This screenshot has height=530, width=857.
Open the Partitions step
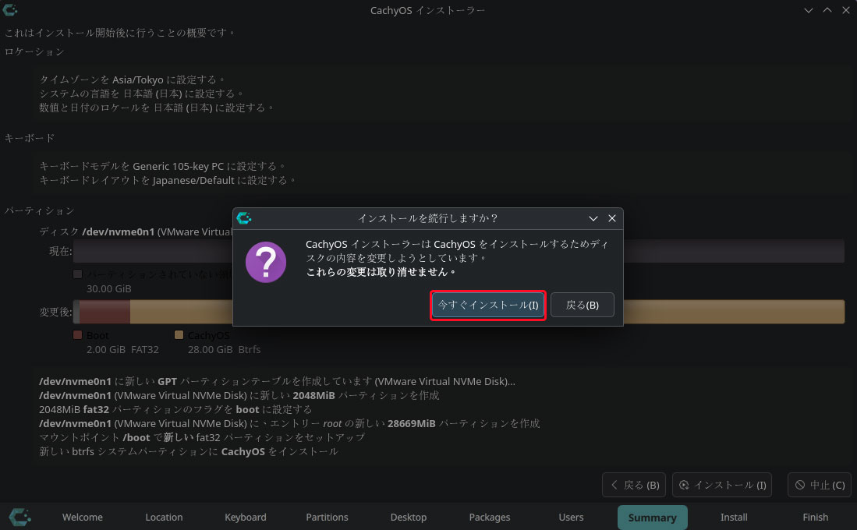[x=327, y=518]
